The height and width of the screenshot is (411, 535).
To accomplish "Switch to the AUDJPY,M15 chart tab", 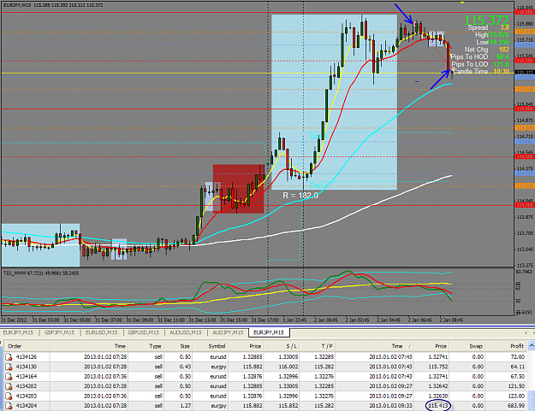I will click(228, 332).
